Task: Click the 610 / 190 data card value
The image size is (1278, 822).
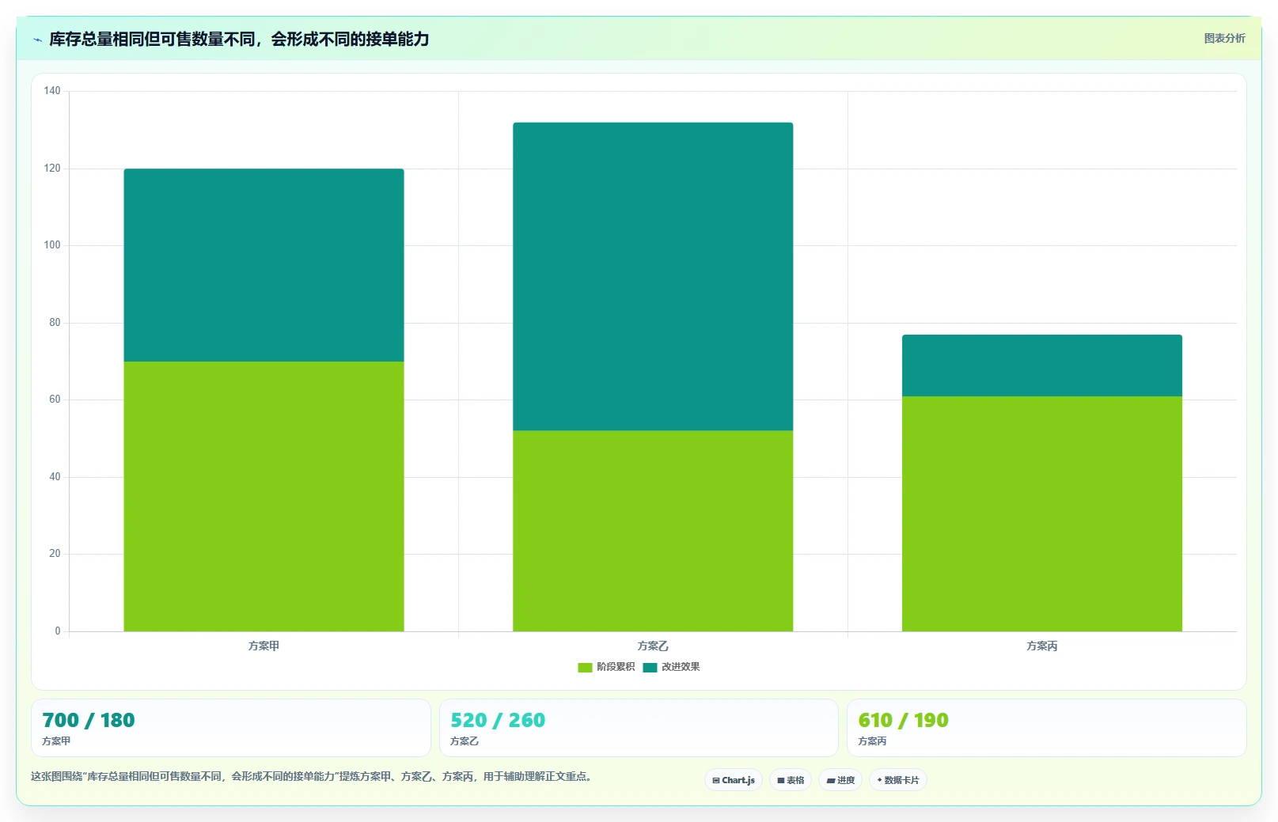Action: [903, 721]
